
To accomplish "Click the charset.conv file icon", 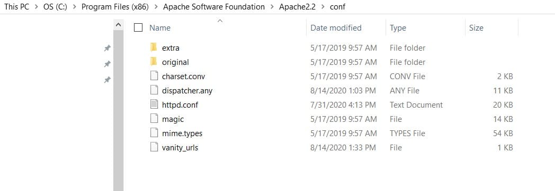I will click(154, 76).
